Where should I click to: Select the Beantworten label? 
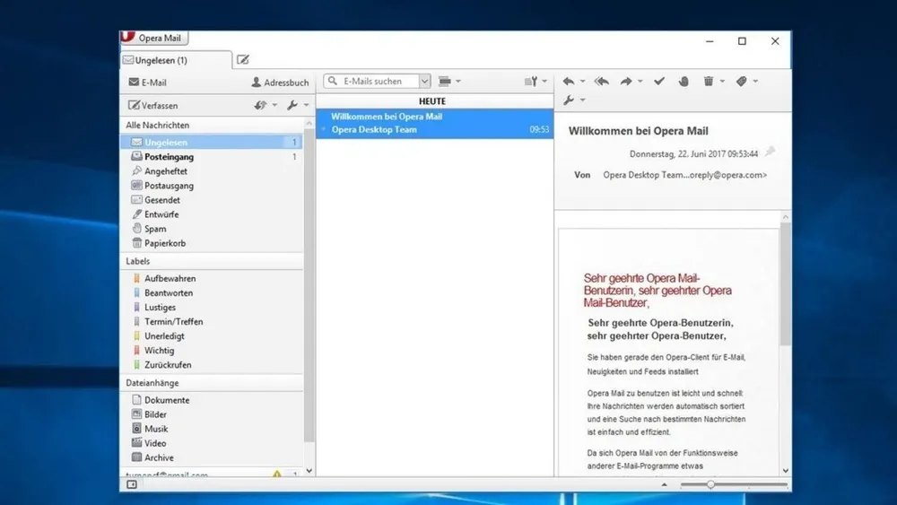pyautogui.click(x=212, y=292)
